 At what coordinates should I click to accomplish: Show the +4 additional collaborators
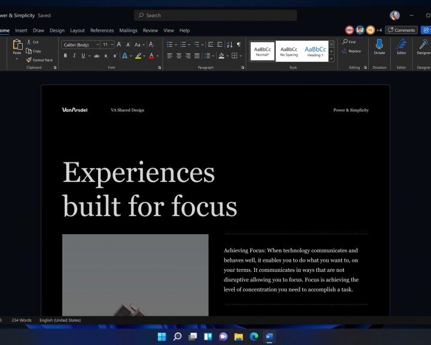coord(379,30)
